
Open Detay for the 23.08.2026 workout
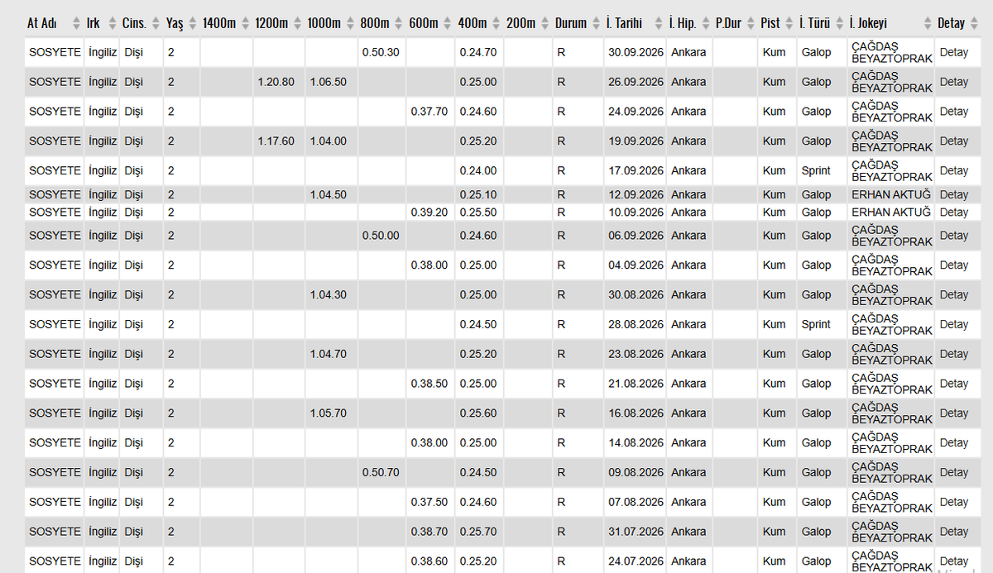(953, 354)
